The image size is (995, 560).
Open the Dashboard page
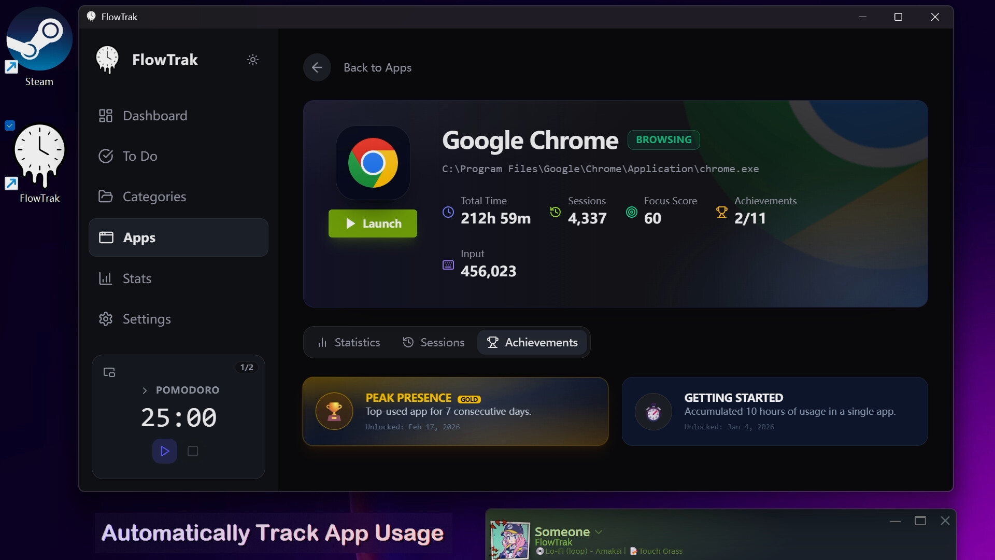point(178,116)
